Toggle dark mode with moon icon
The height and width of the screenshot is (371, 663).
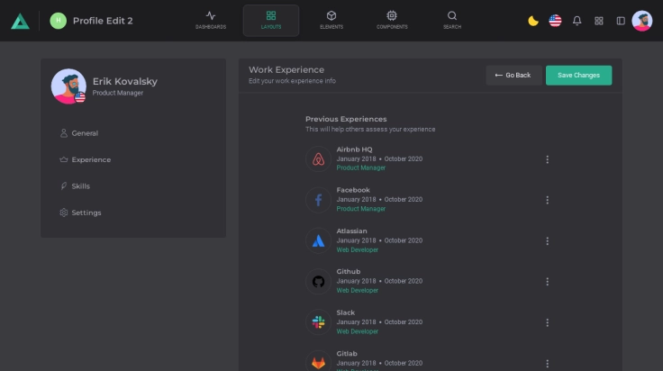[533, 21]
